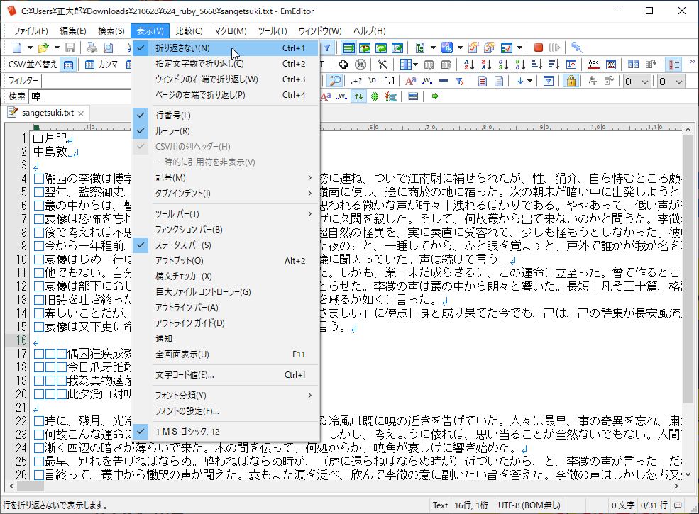Image resolution: width=699 pixels, height=514 pixels.
Task: Click the Print preview icon
Action: [108, 48]
